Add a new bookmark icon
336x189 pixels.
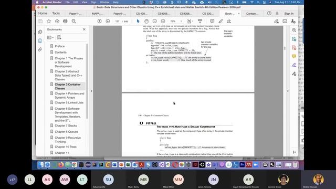[59, 37]
